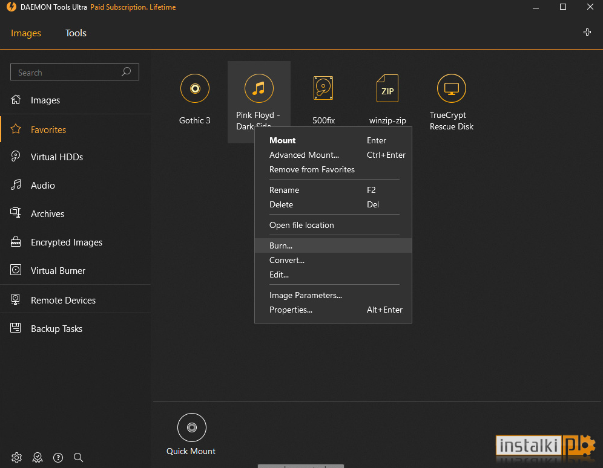Click the magnifier icon in bottom toolbar
Viewport: 603px width, 468px height.
(x=79, y=457)
